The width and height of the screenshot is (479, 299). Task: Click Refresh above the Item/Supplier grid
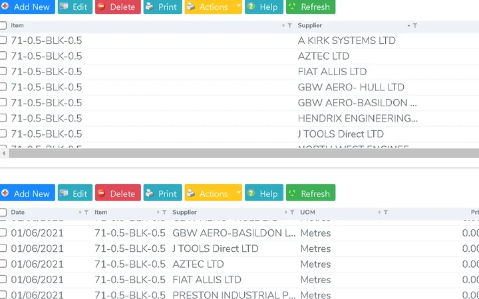pos(311,7)
